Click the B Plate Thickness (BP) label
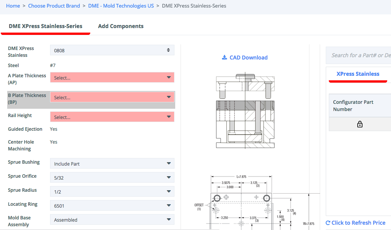 [x=27, y=99]
